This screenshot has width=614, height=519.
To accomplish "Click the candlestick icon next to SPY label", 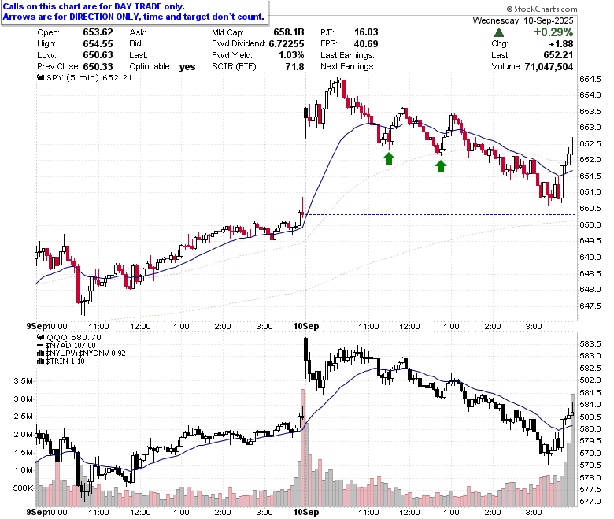I will [x=40, y=77].
